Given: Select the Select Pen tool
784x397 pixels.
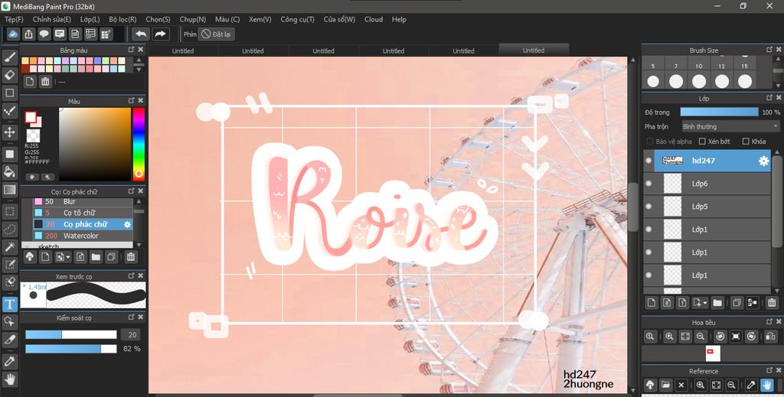Looking at the screenshot, I should click(x=9, y=264).
